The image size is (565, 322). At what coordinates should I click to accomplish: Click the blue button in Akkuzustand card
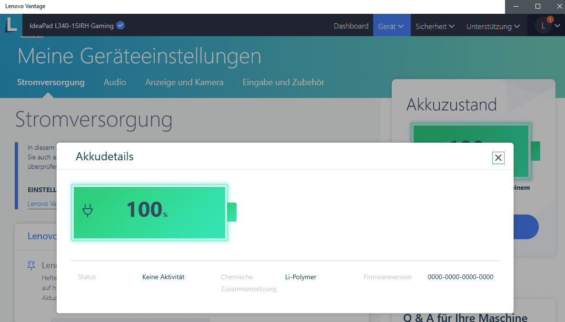pyautogui.click(x=525, y=227)
